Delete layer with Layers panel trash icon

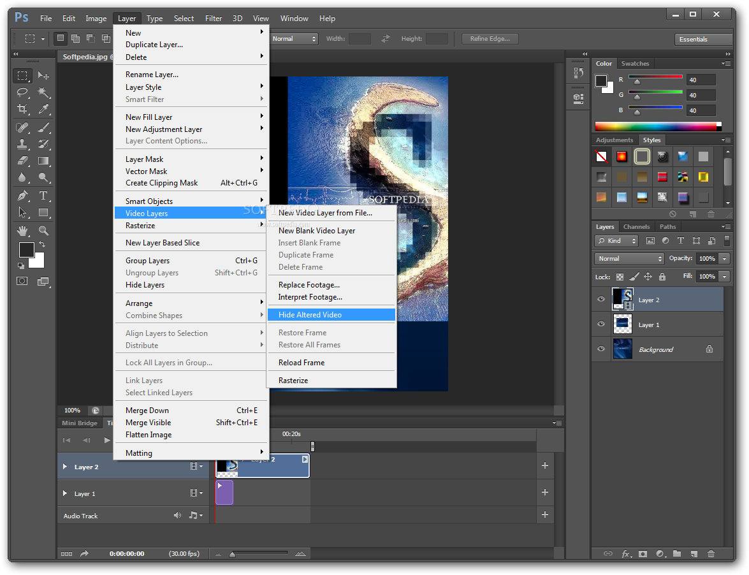711,553
